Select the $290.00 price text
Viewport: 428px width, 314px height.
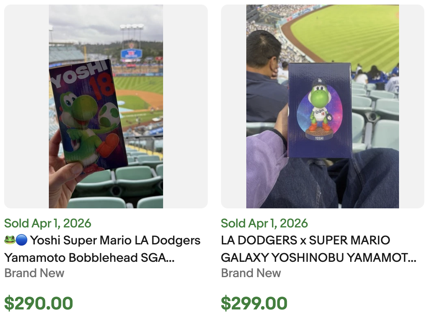[38, 303]
